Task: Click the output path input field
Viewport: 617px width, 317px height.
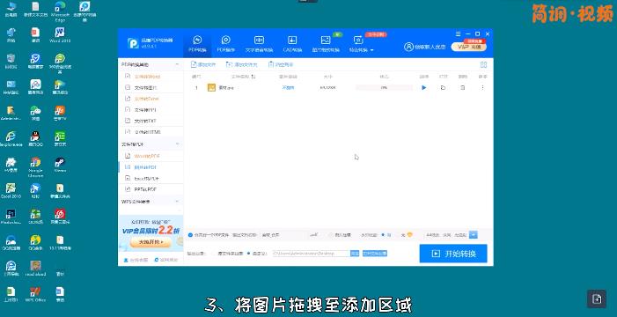Action: pyautogui.click(x=311, y=254)
